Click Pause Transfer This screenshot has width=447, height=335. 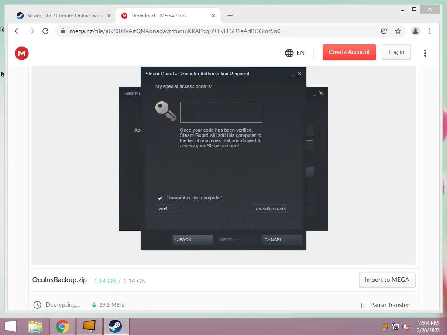click(385, 305)
